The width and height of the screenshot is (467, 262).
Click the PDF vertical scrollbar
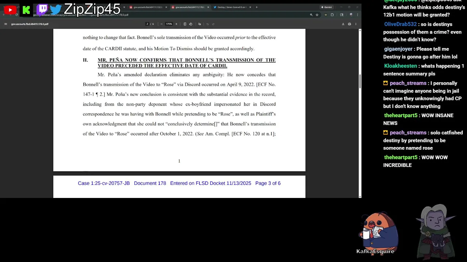(360, 81)
